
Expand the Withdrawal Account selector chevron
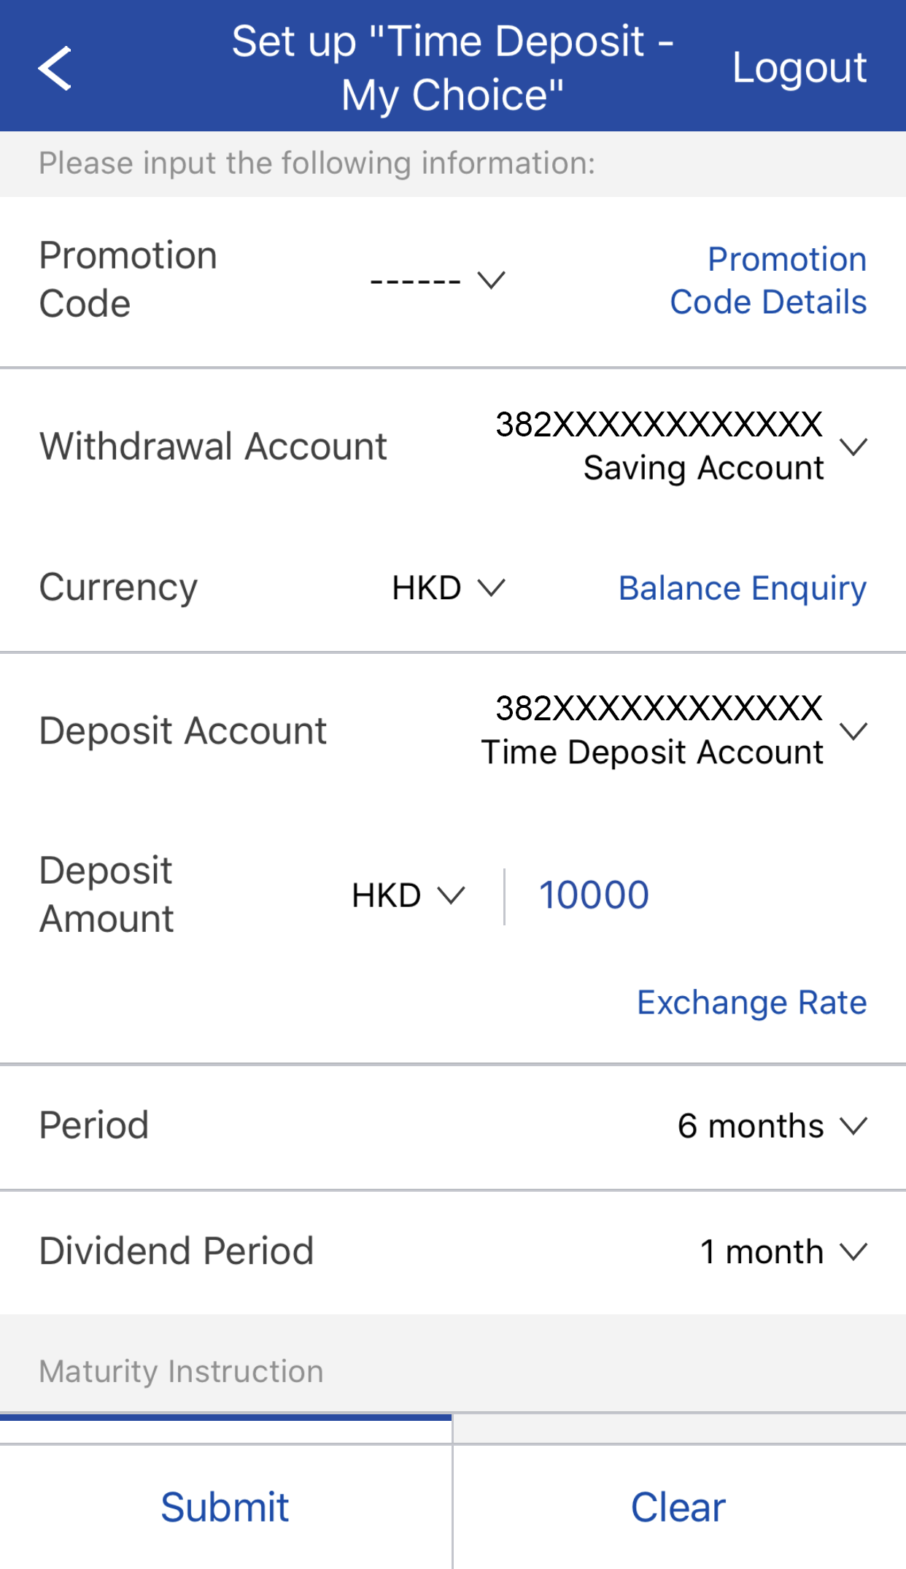tap(853, 446)
